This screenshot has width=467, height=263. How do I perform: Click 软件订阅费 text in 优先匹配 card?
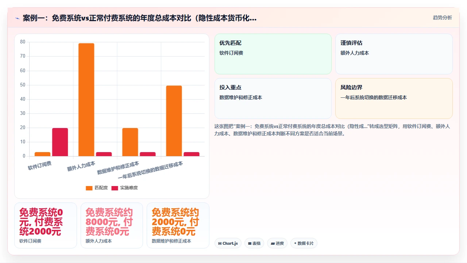coord(231,53)
